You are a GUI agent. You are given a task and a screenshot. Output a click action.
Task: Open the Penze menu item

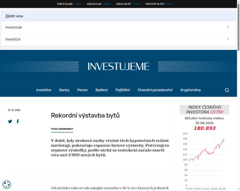[x=82, y=90]
